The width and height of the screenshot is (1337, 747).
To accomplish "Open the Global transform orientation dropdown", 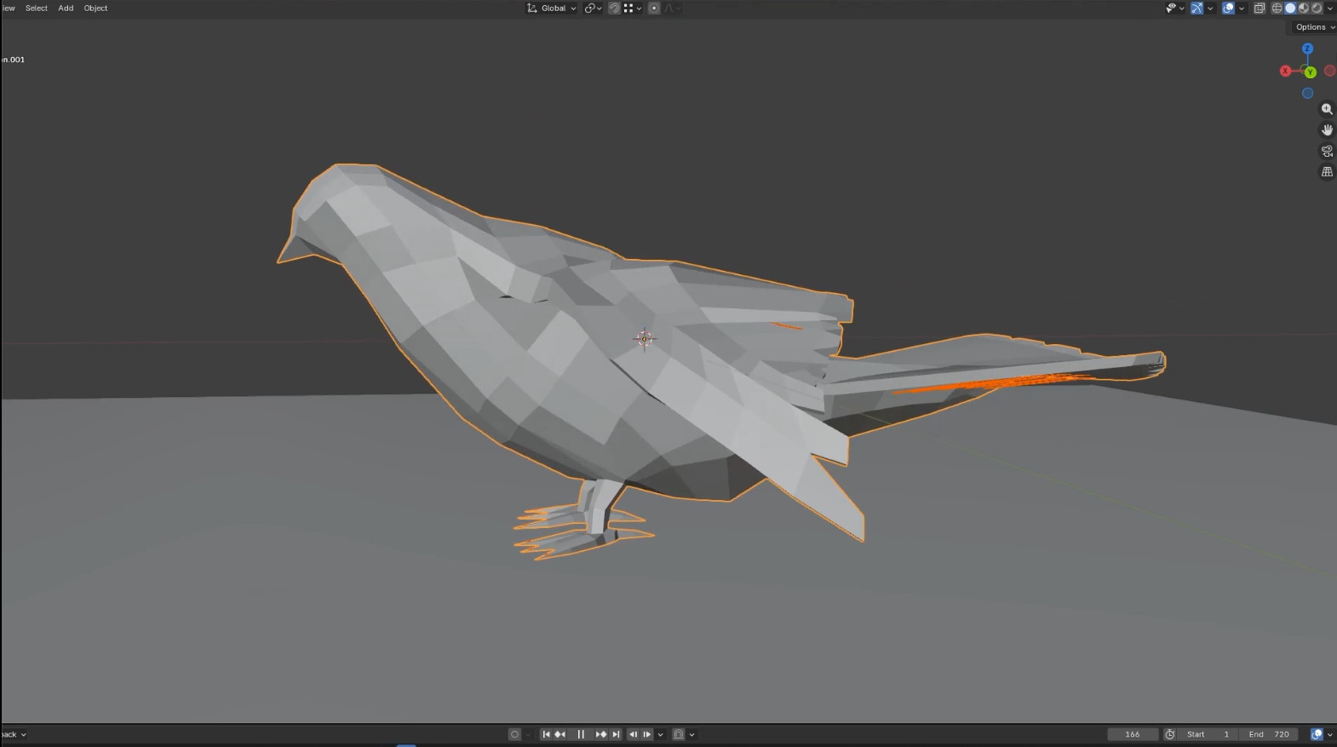I will (552, 9).
